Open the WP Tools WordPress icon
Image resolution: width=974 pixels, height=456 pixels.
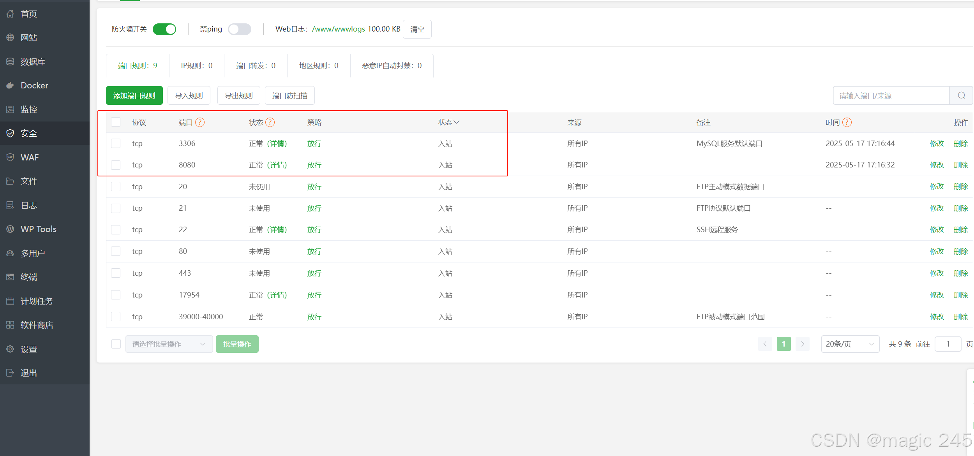pos(10,229)
